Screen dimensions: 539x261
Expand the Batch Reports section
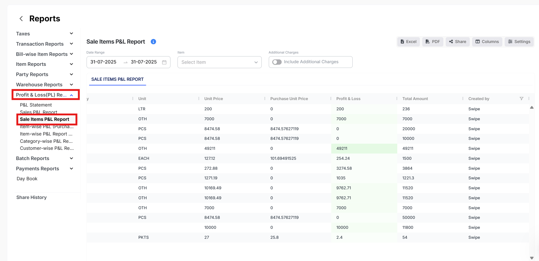71,158
